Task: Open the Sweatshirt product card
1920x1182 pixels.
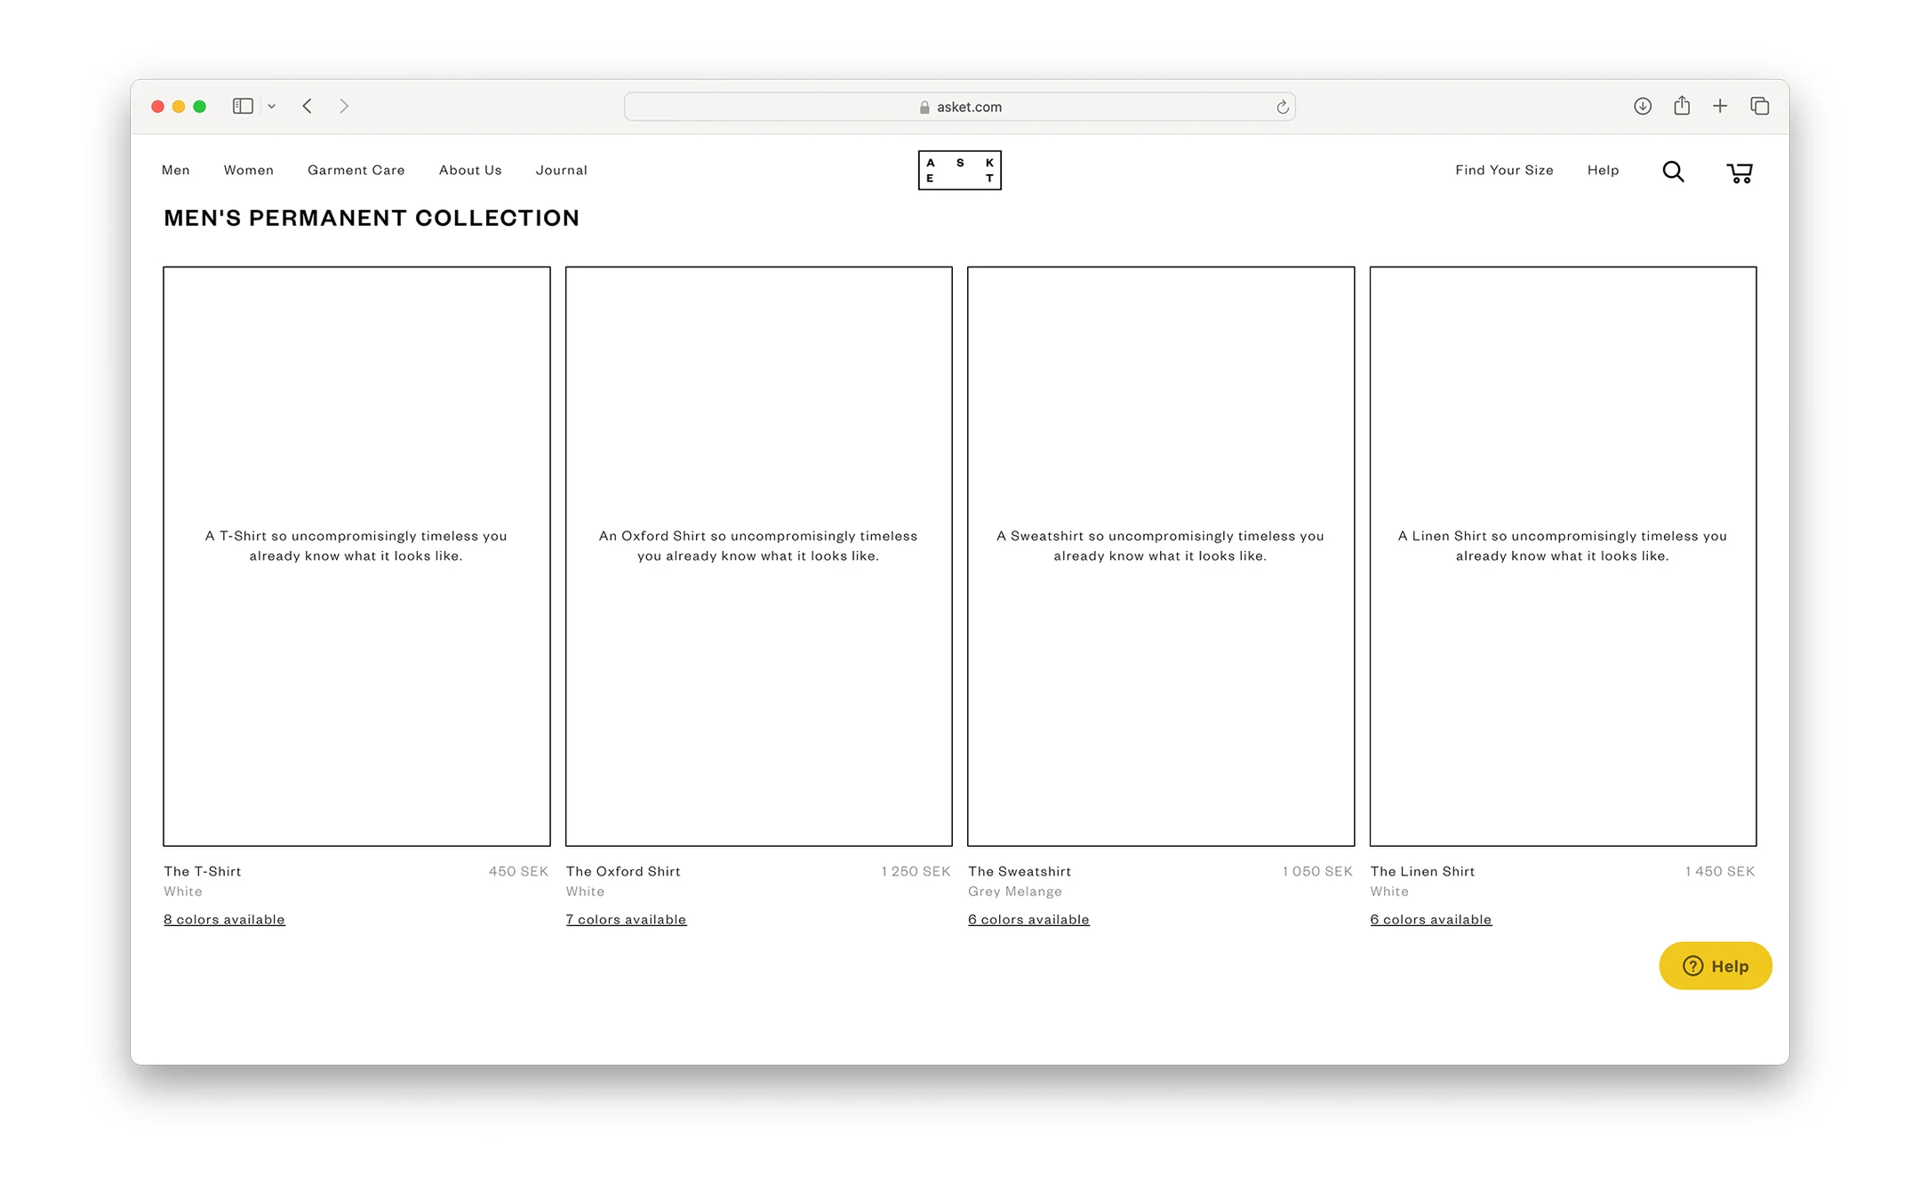Action: 1161,556
